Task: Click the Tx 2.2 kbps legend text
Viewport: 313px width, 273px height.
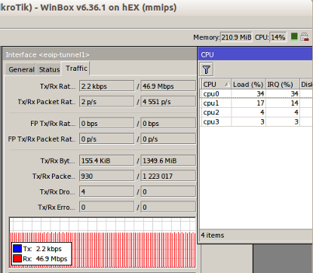Action: click(42, 249)
